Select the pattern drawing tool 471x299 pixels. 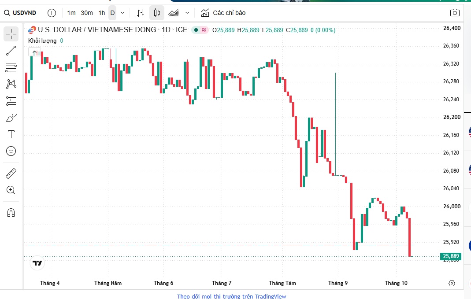(x=11, y=84)
